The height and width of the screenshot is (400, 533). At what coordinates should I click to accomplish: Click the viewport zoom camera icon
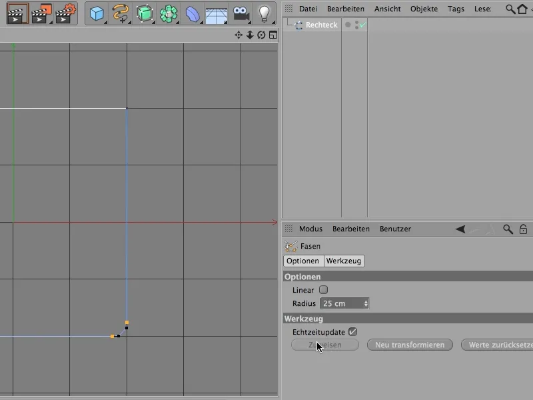(250, 35)
